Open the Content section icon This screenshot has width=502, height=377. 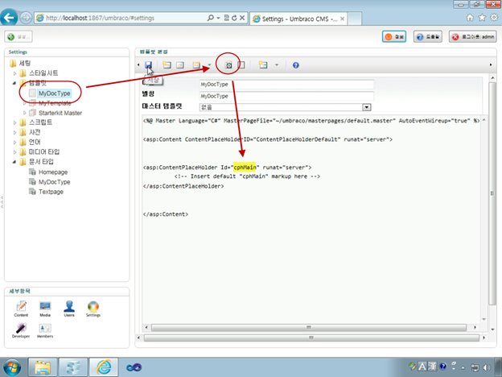pos(21,309)
